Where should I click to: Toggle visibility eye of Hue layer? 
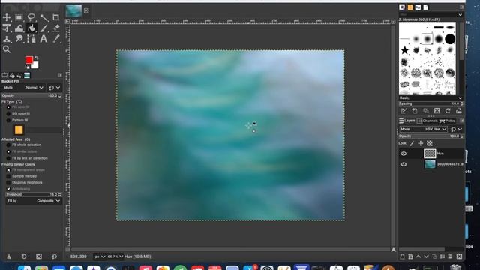coord(403,154)
